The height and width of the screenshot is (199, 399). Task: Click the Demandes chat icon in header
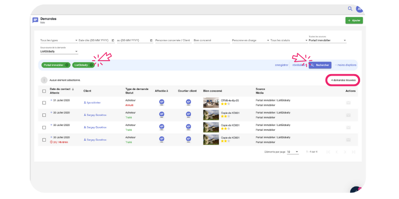click(x=35, y=20)
